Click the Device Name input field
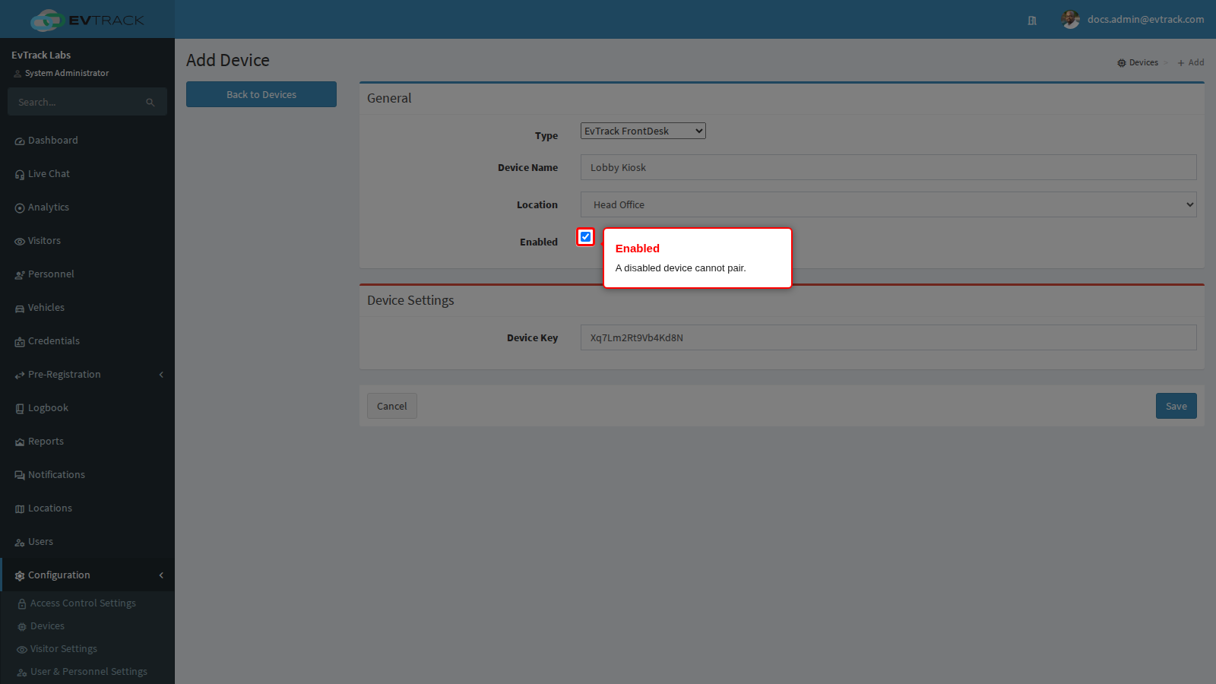1216x684 pixels. (x=888, y=167)
